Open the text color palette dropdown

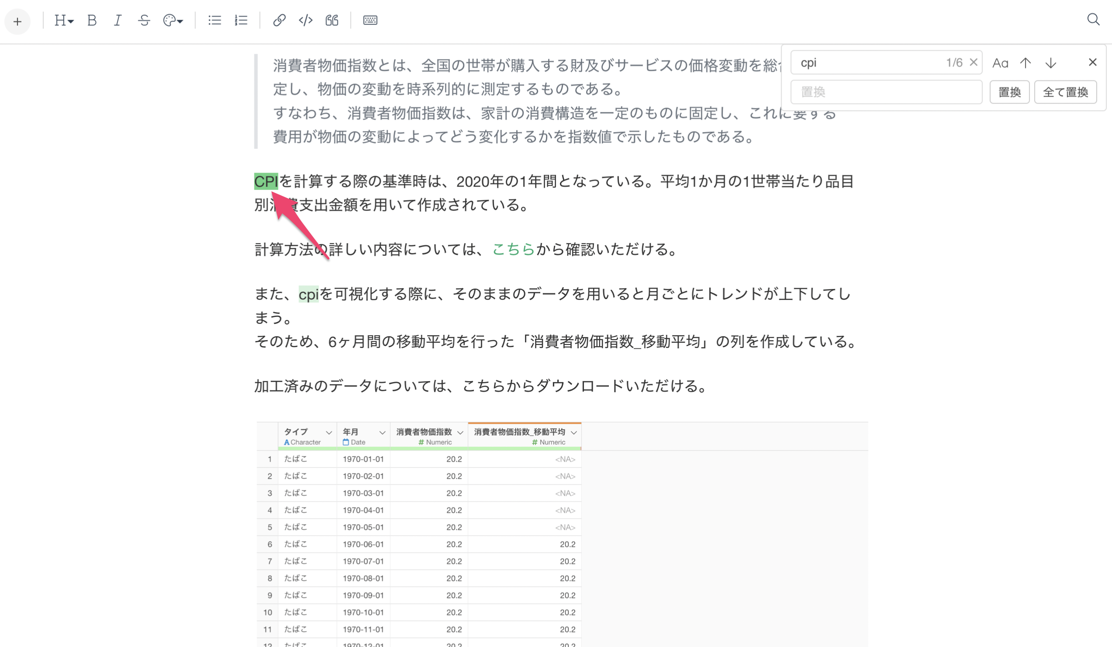[173, 20]
